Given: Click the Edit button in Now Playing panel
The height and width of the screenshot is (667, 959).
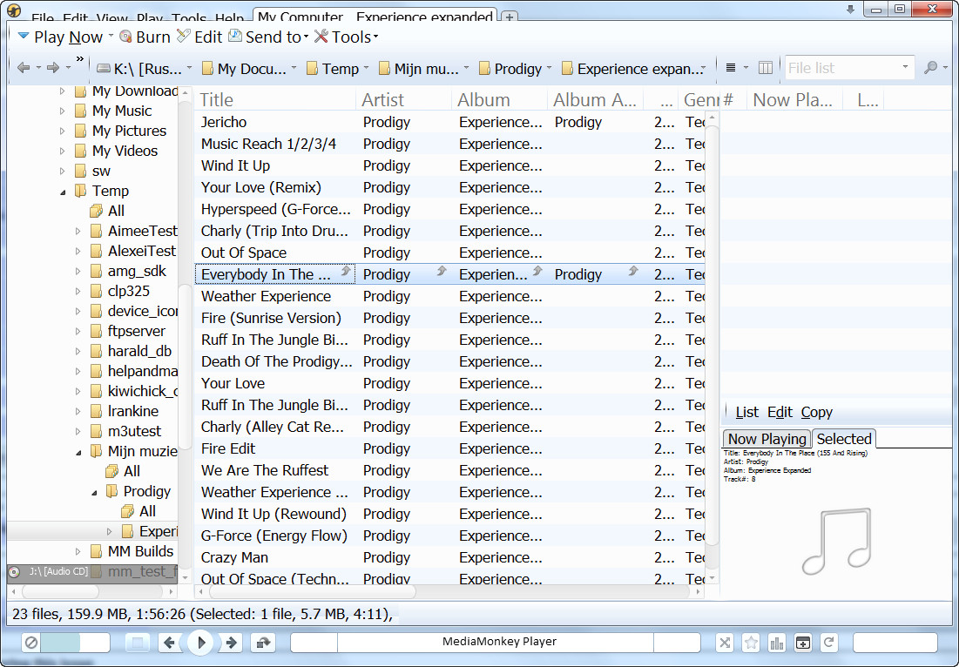Looking at the screenshot, I should click(x=780, y=412).
